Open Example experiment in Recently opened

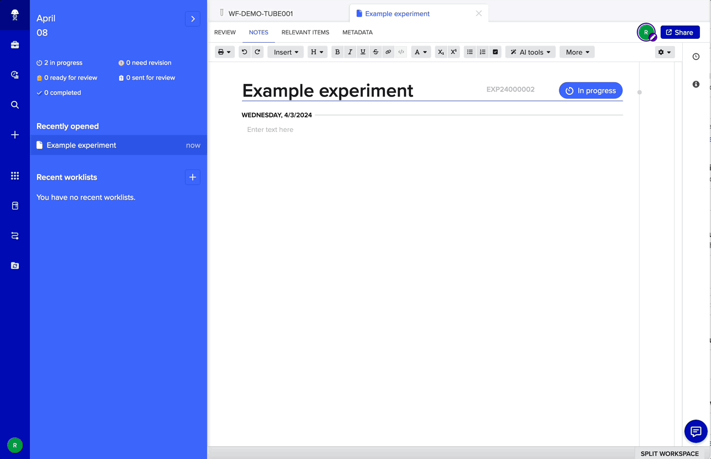point(118,145)
